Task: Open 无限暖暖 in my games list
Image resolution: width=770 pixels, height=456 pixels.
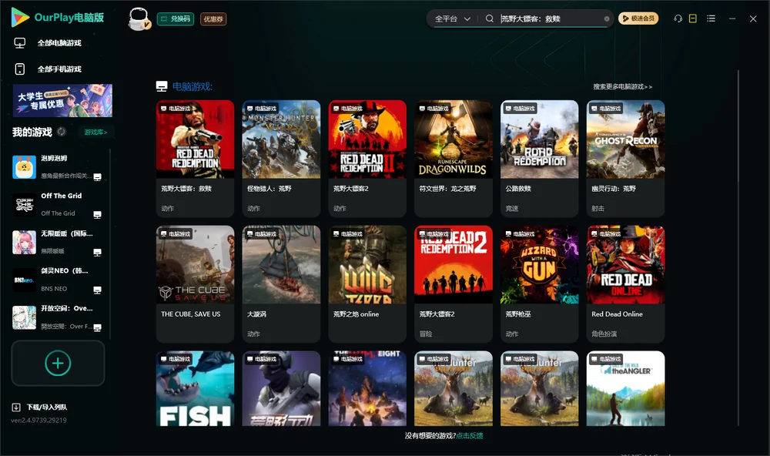Action: 58,242
